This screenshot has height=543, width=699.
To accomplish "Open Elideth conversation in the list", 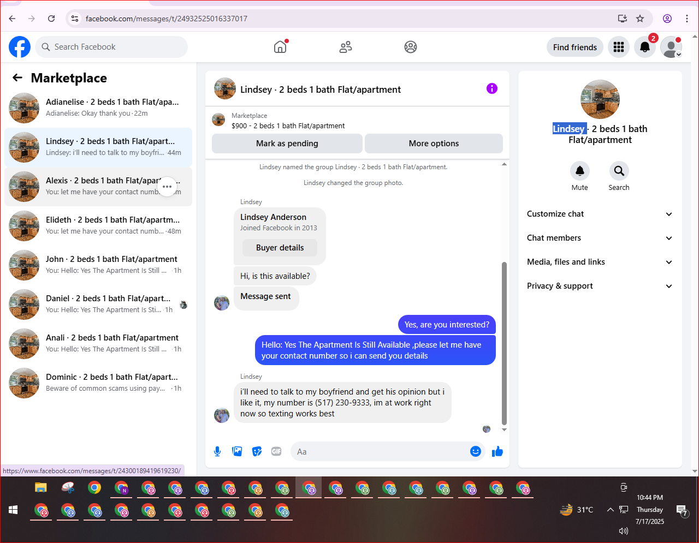I will pos(98,226).
